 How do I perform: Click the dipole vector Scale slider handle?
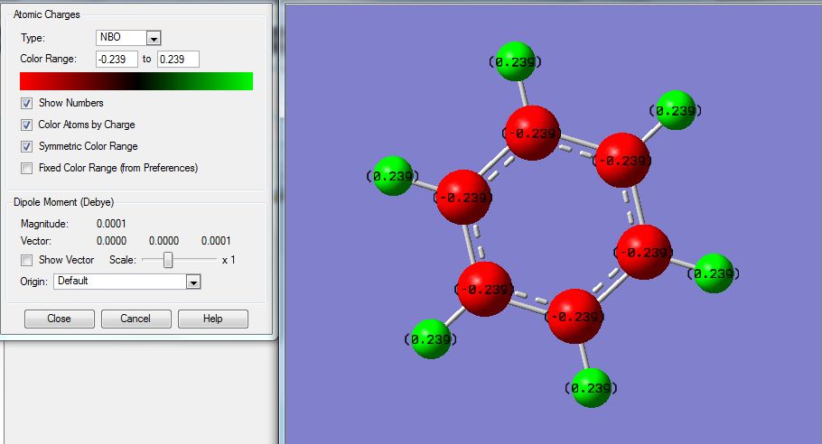click(x=168, y=260)
